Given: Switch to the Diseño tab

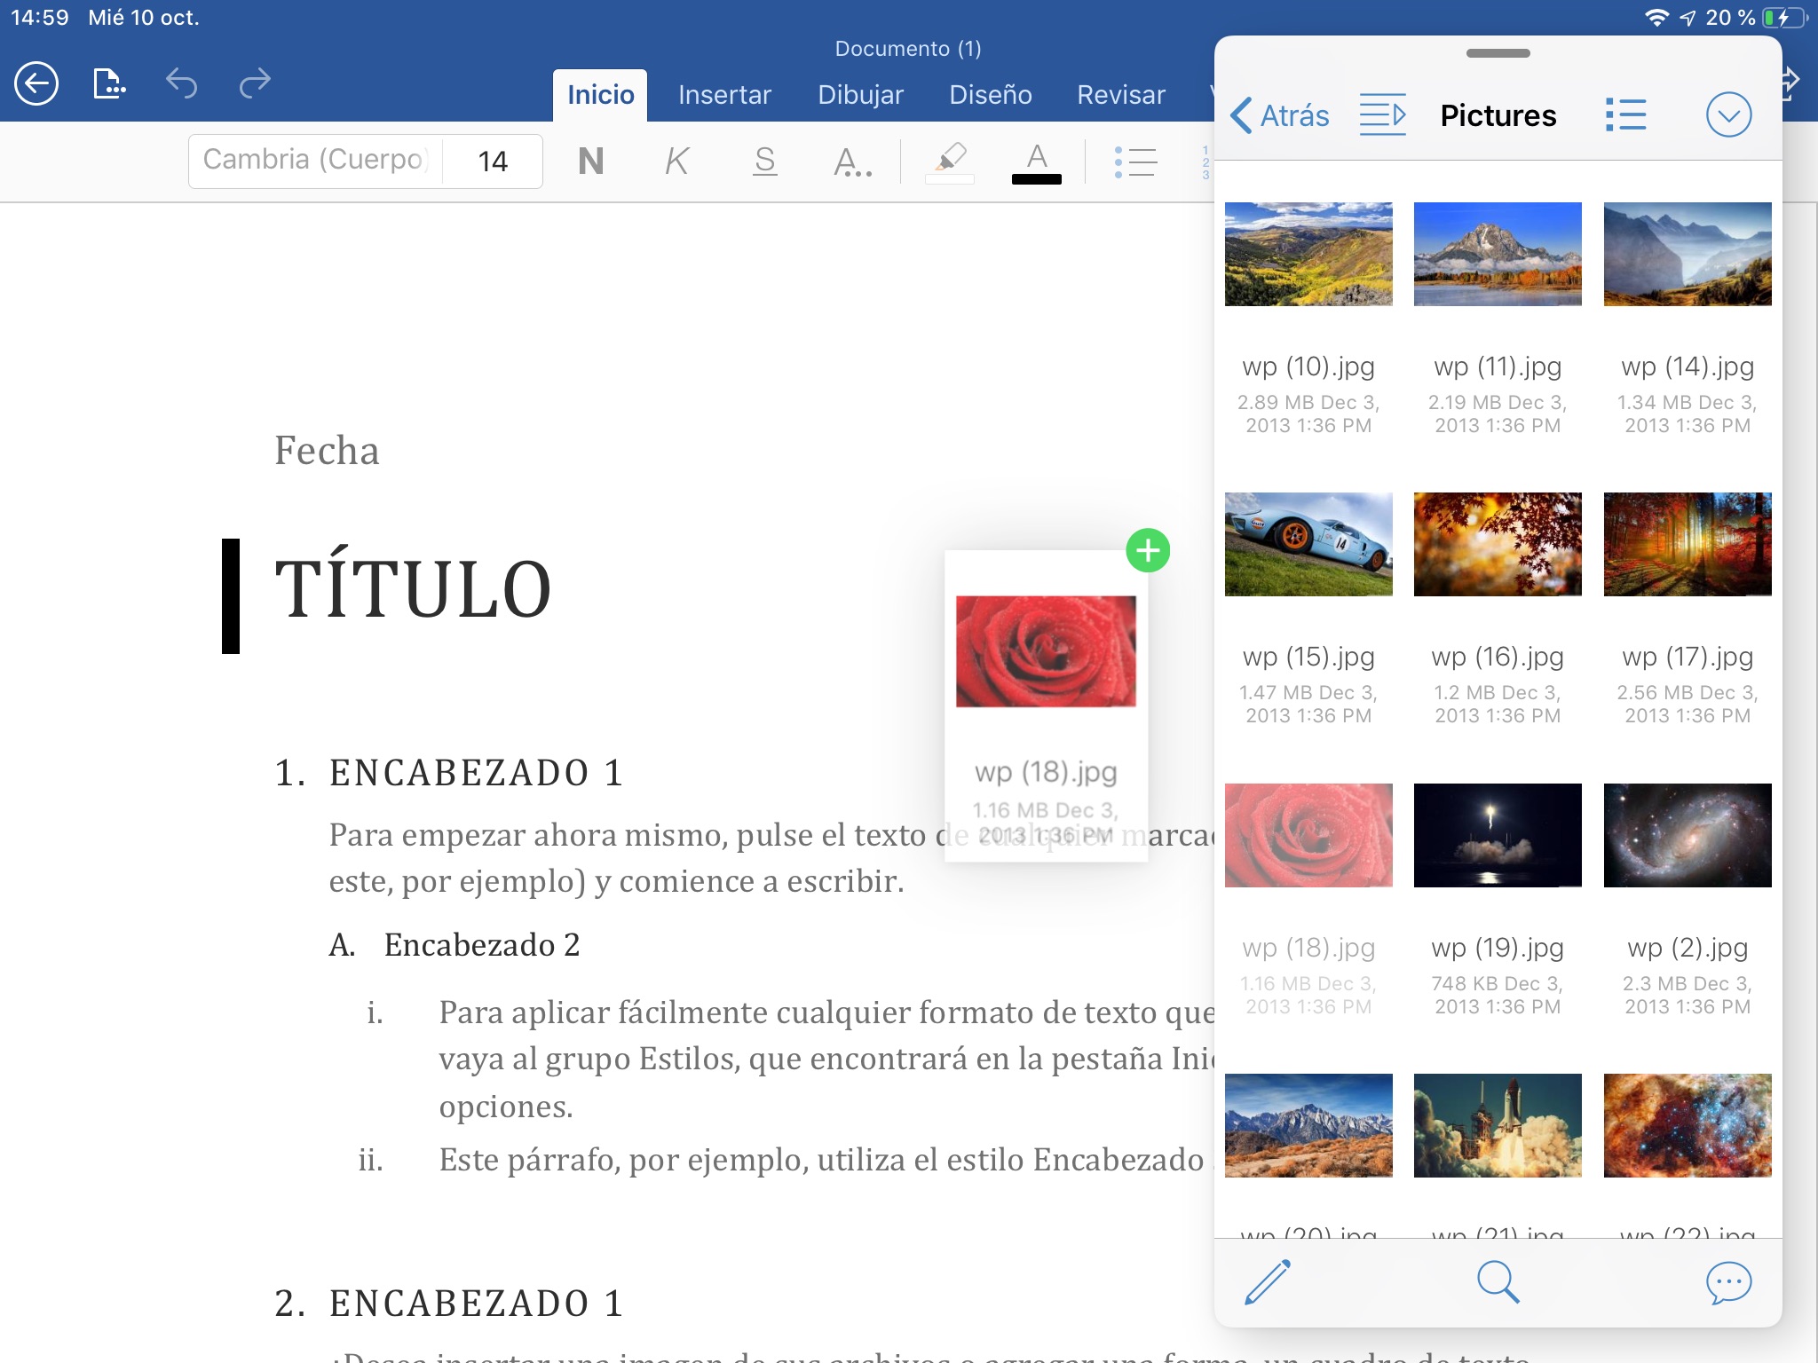Looking at the screenshot, I should 991,95.
